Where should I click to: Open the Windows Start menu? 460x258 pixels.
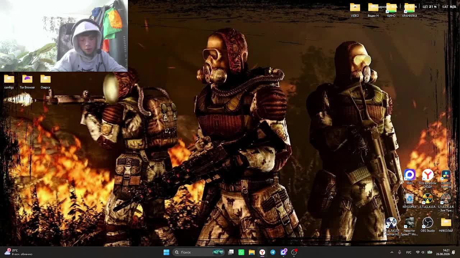pyautogui.click(x=166, y=252)
